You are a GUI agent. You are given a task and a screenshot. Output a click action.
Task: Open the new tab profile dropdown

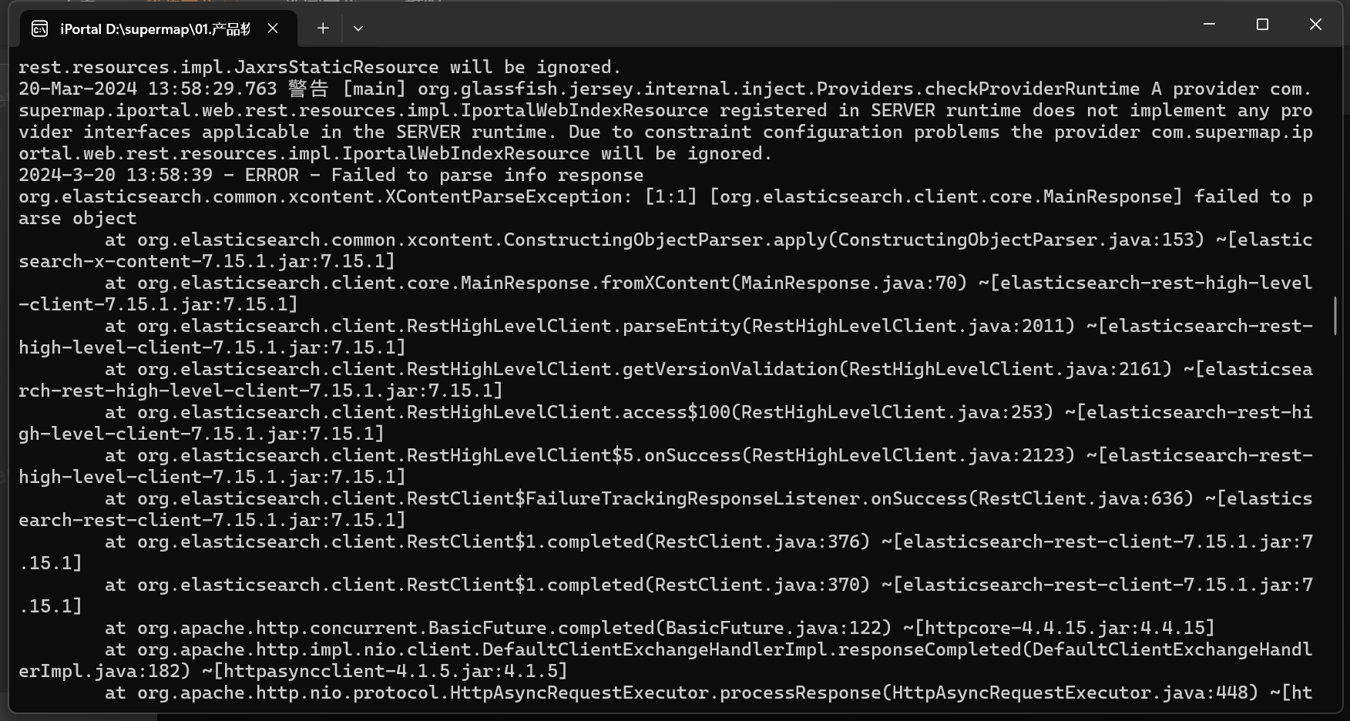358,29
